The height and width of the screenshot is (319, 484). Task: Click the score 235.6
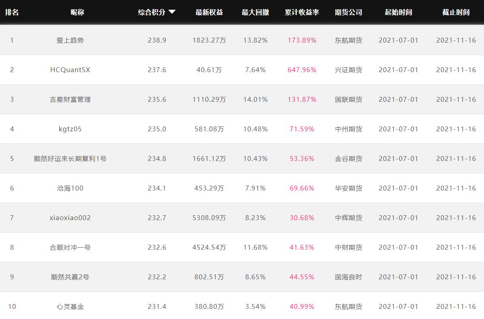click(x=157, y=99)
